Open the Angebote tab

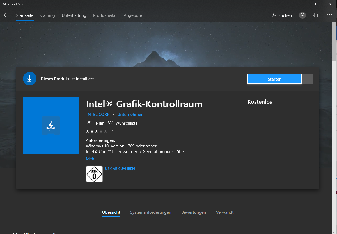[x=133, y=15]
